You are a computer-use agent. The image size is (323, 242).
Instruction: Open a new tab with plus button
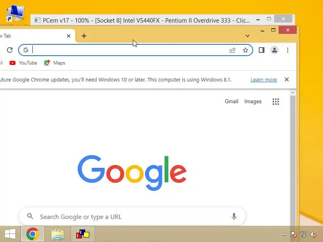point(84,36)
